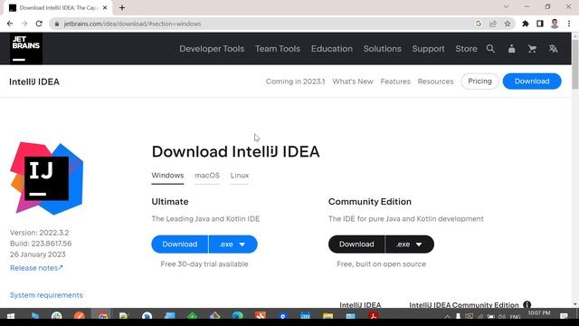Open the Coming in 2023.1 link
The width and height of the screenshot is (579, 326).
pyautogui.click(x=295, y=81)
